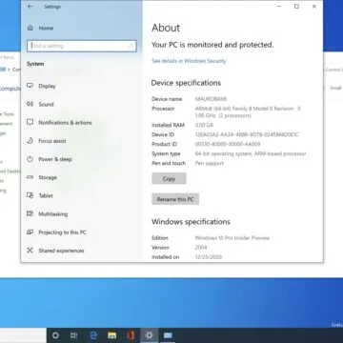Click the Multitasking icon in sidebar
The height and width of the screenshot is (343, 343).
tap(30, 213)
